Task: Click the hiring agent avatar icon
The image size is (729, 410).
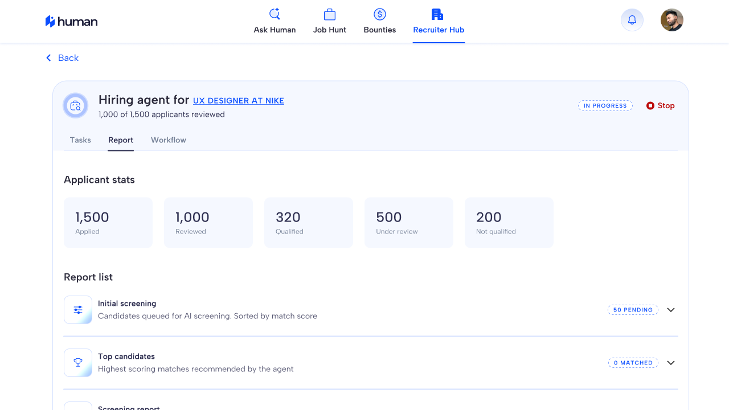Action: click(x=76, y=105)
